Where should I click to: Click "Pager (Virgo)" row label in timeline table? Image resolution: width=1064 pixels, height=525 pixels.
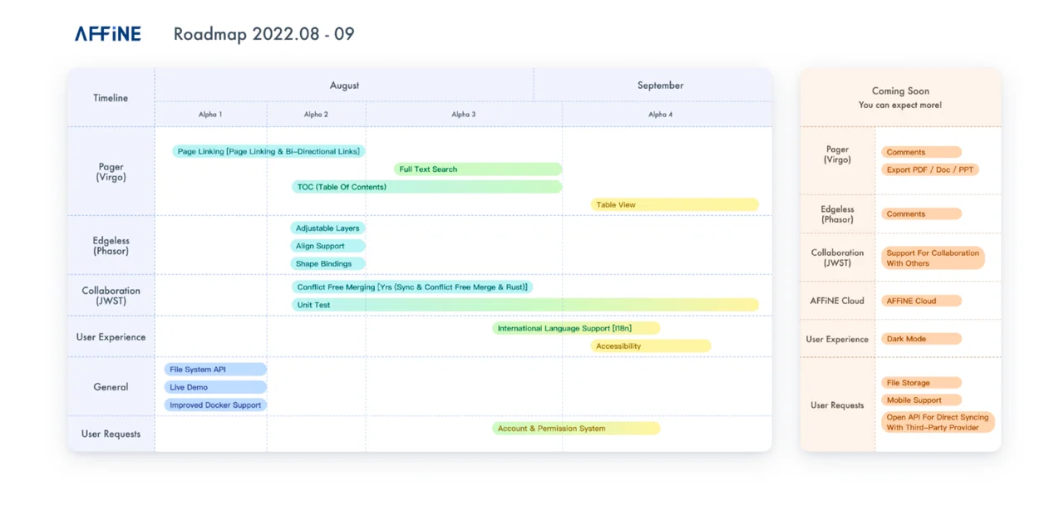click(111, 172)
